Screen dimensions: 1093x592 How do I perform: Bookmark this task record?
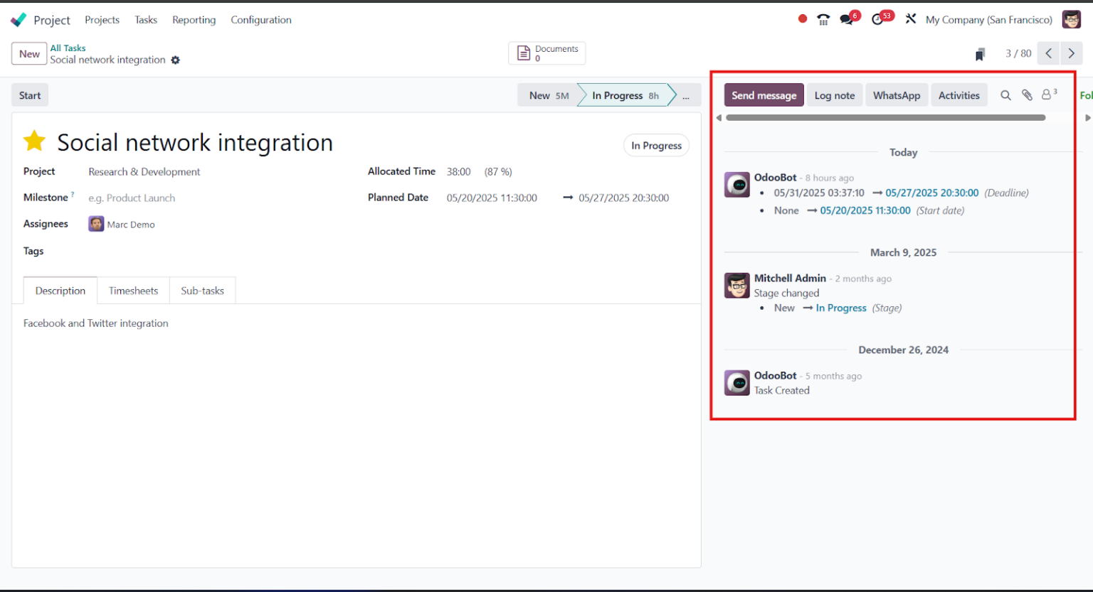point(980,53)
